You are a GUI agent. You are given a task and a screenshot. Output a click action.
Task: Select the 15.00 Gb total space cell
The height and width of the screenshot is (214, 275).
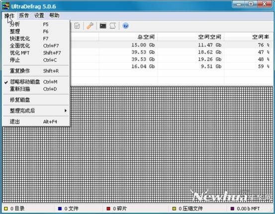[x=143, y=45]
